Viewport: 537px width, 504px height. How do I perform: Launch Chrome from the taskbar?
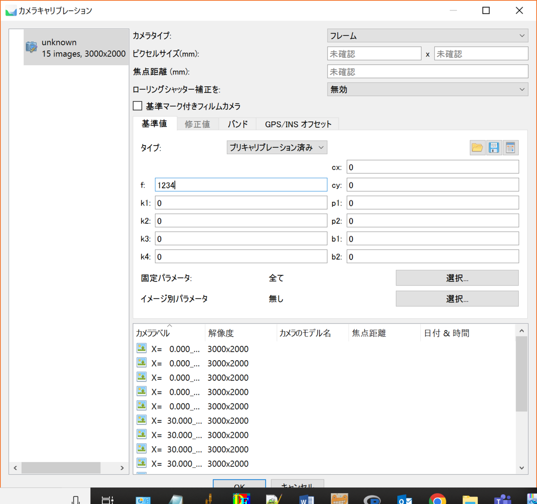click(x=437, y=499)
